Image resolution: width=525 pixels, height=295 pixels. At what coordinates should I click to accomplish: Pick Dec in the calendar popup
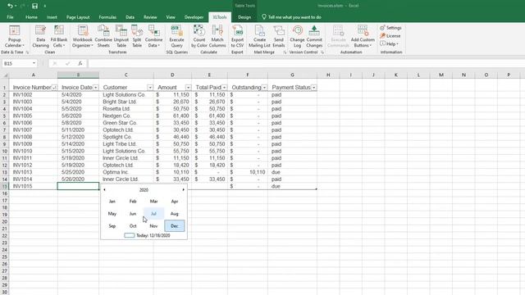pyautogui.click(x=175, y=226)
